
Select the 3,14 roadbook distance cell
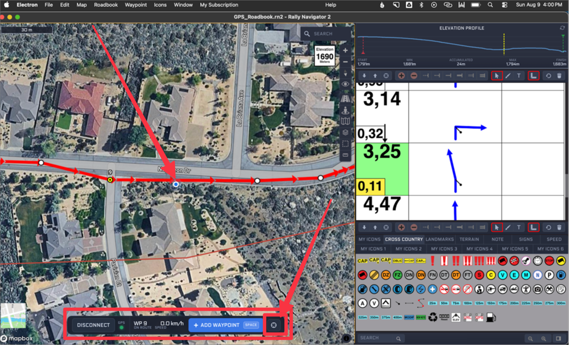tap(382, 99)
